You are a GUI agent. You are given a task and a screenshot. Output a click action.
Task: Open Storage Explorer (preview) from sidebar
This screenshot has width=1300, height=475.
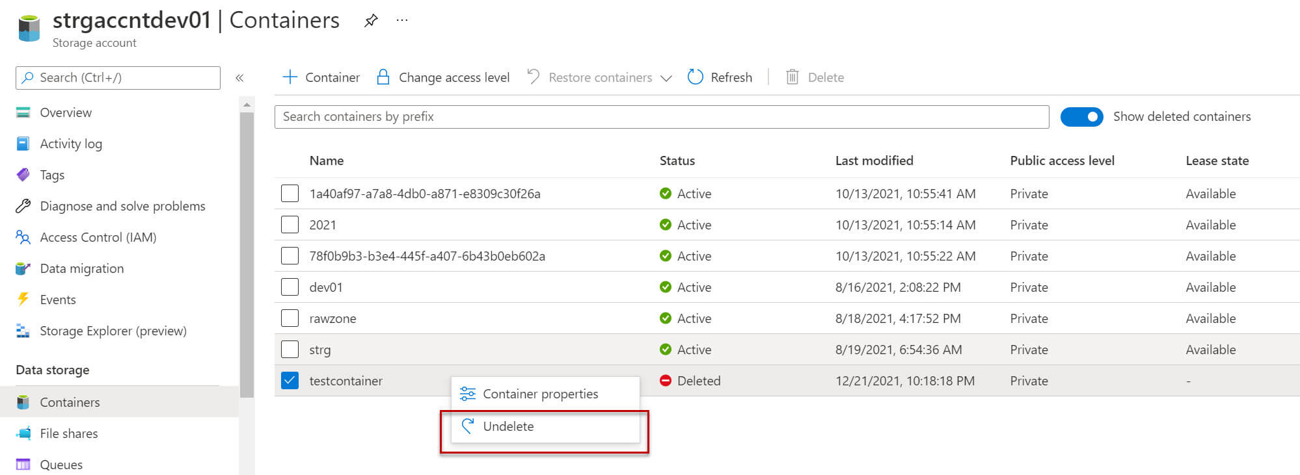pos(113,331)
